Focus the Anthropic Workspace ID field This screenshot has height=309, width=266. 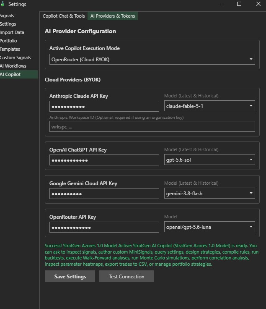point(152,126)
